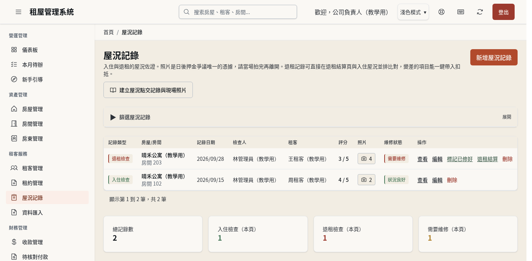Click 查看 for 房間 102 record
The width and height of the screenshot is (532, 261).
[423, 180]
